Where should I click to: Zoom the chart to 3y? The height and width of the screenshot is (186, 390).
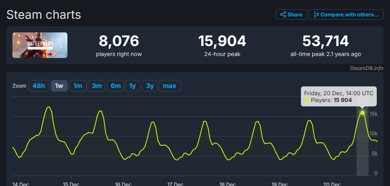(150, 86)
